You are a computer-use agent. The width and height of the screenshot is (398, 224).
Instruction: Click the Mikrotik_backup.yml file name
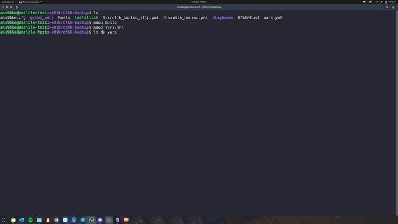pos(185,18)
